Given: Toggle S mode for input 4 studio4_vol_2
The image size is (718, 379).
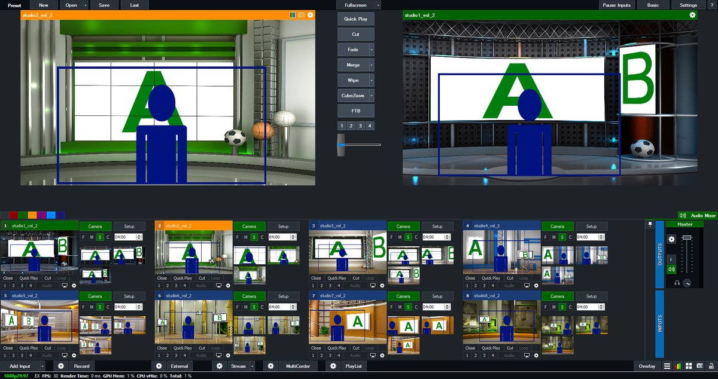Looking at the screenshot, I should coord(561,237).
